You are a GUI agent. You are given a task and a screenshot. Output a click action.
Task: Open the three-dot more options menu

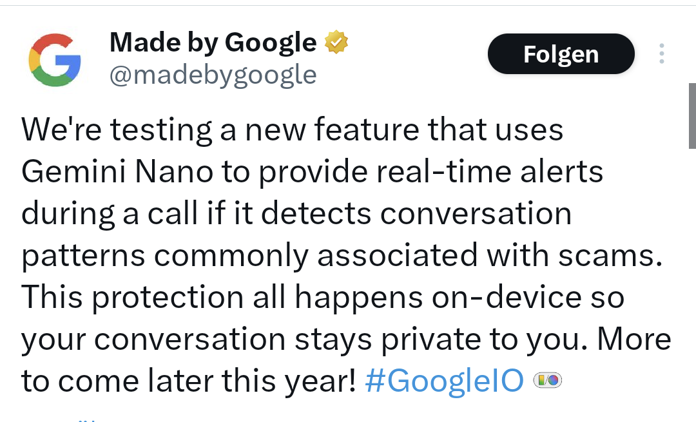(661, 54)
